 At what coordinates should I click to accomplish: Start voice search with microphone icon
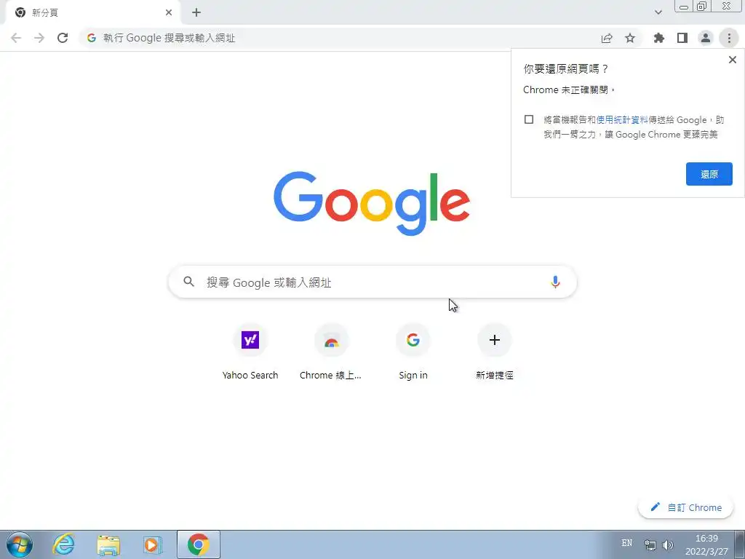point(555,282)
